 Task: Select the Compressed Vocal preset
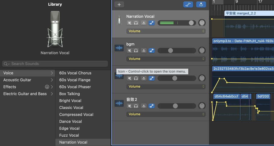pos(76,114)
